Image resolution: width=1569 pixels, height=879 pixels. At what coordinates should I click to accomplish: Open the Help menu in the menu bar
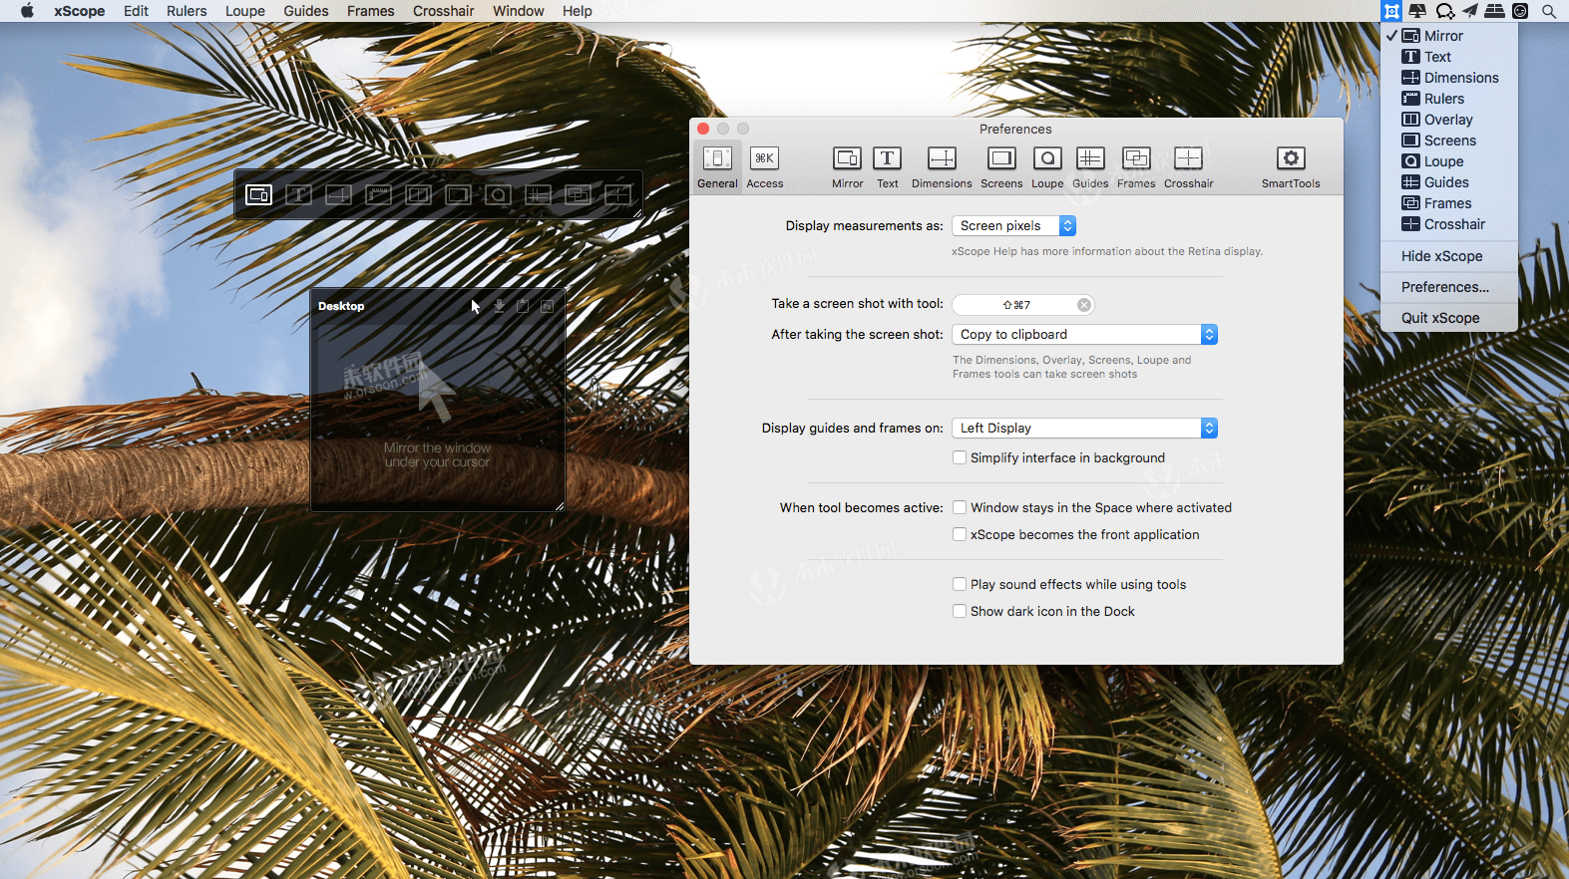coord(578,11)
